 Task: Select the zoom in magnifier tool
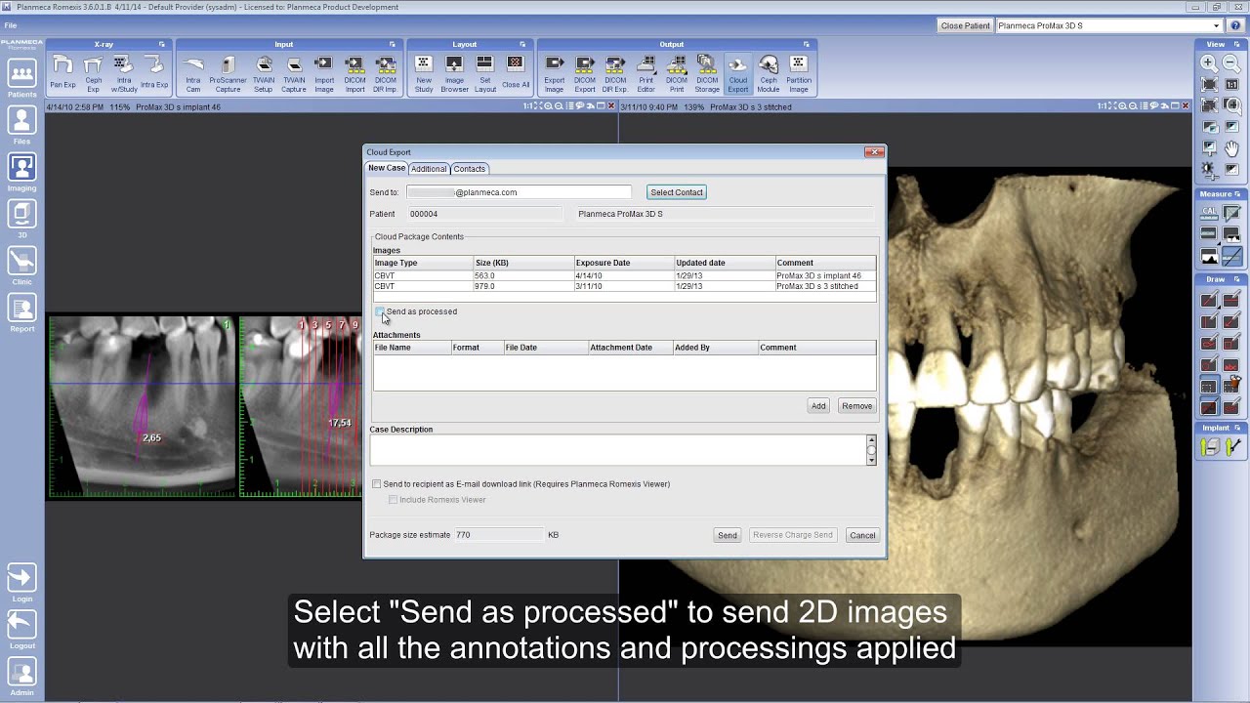click(x=1209, y=63)
